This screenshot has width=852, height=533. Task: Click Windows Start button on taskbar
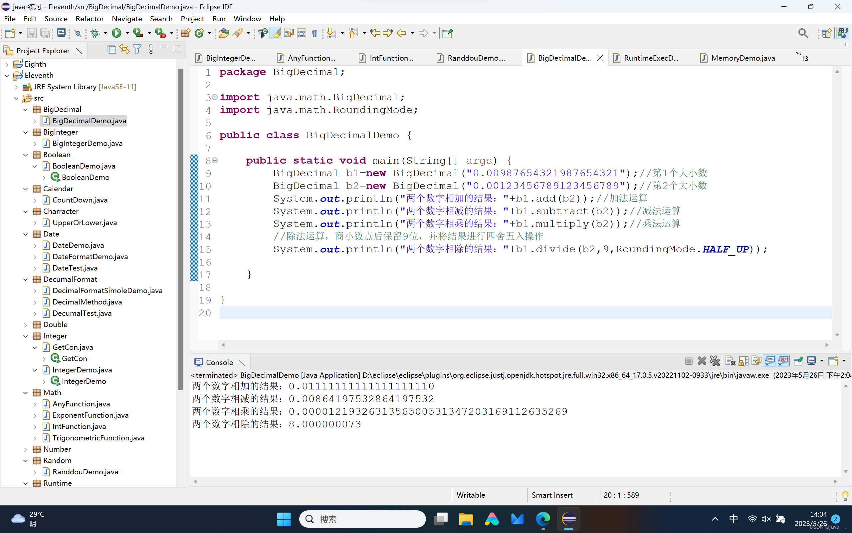click(284, 519)
